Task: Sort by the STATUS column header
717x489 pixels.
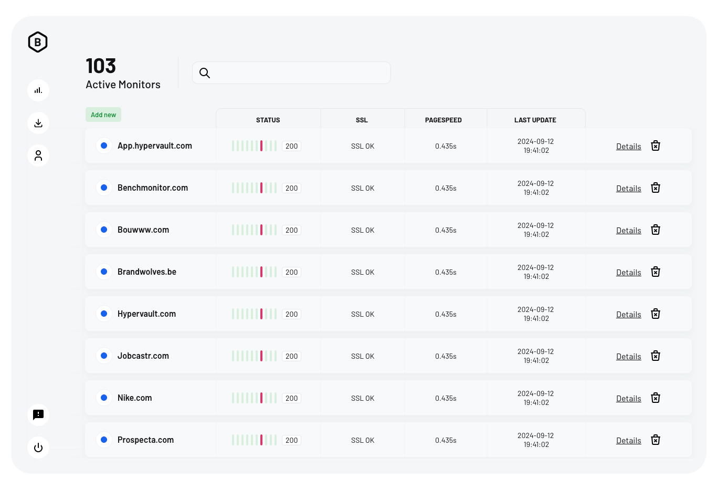Action: [x=268, y=120]
